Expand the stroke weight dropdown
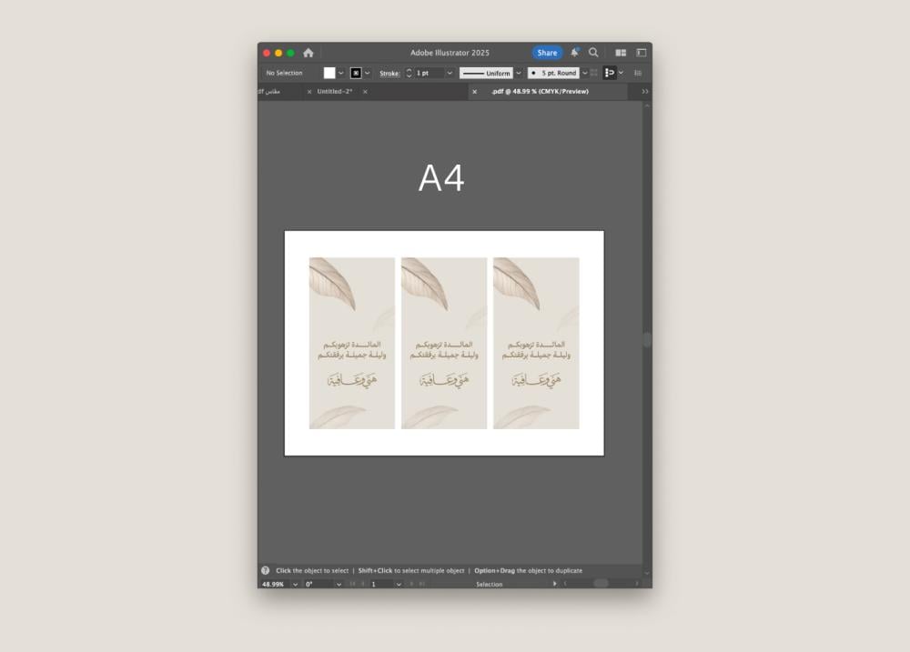The image size is (910, 652). point(450,73)
